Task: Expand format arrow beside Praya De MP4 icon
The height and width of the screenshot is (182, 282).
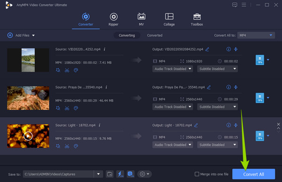Action: pos(268,98)
